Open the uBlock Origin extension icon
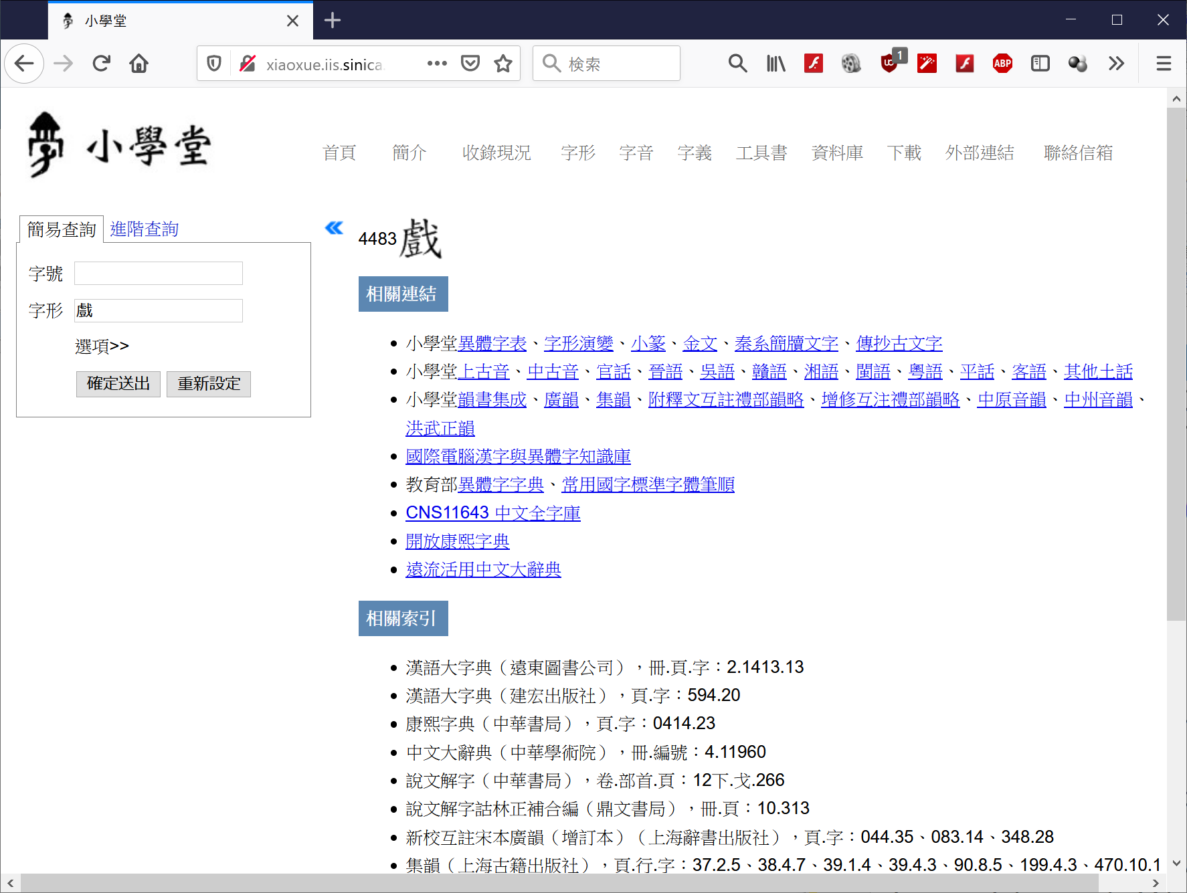Image resolution: width=1187 pixels, height=893 pixels. [x=889, y=64]
